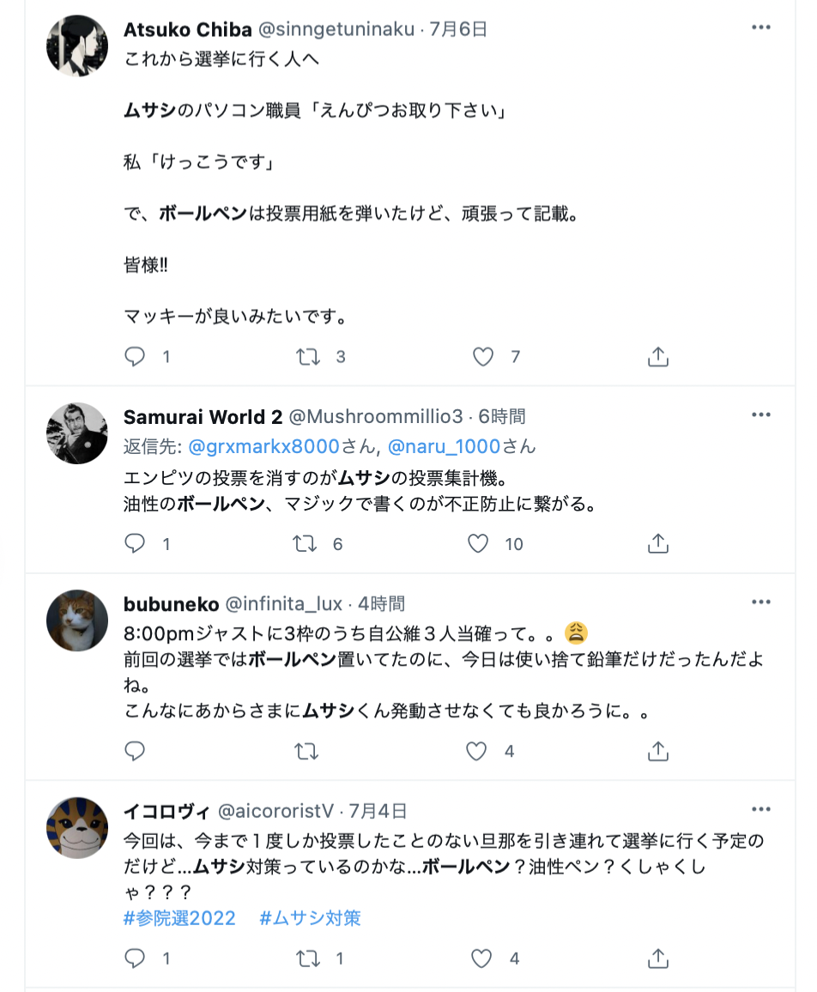Open the @grxmarkx8000 mention link
The width and height of the screenshot is (817, 992).
click(264, 446)
